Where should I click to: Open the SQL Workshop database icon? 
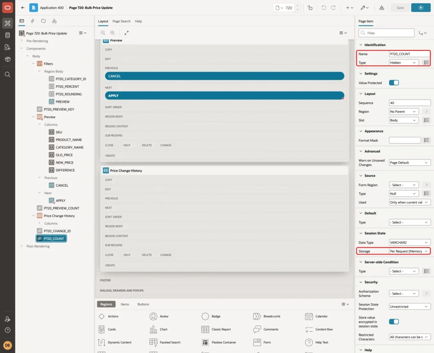[x=8, y=35]
